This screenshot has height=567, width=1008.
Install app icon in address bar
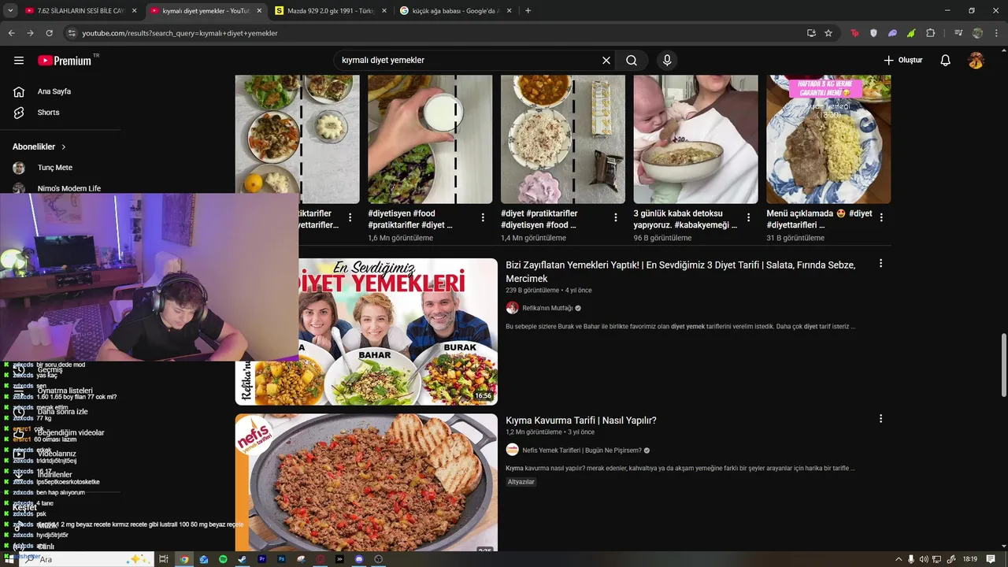(811, 33)
